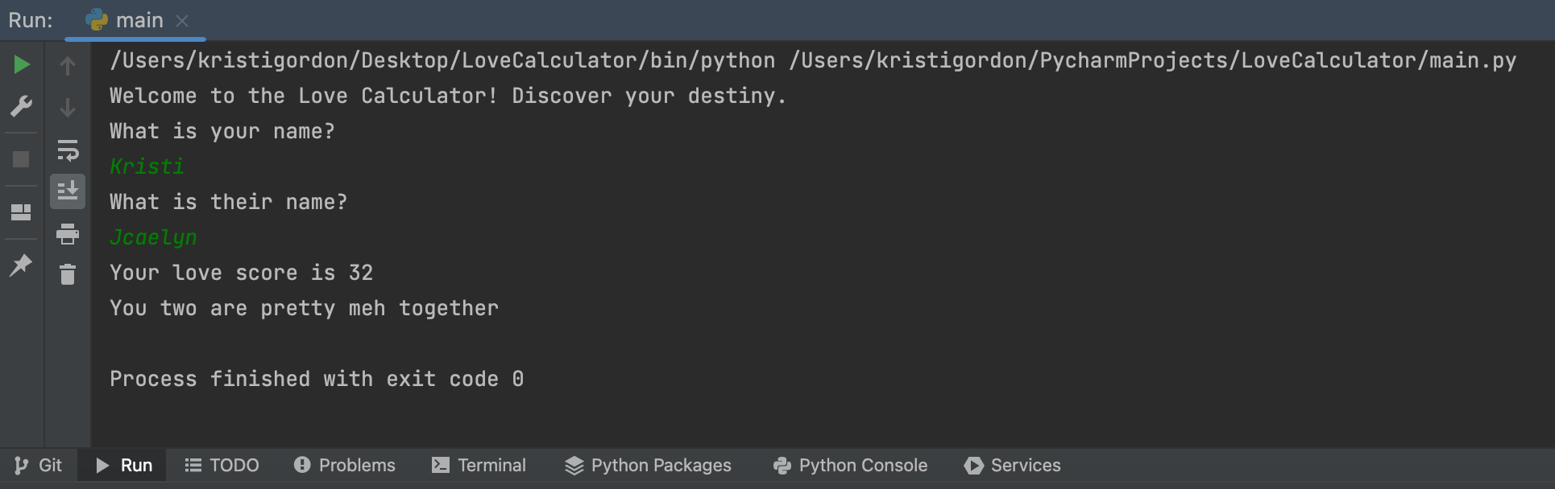Open the Git tool window
This screenshot has height=489, width=1555.
point(37,465)
